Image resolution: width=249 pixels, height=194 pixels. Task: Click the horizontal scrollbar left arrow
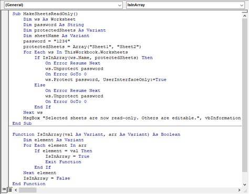point(16,190)
